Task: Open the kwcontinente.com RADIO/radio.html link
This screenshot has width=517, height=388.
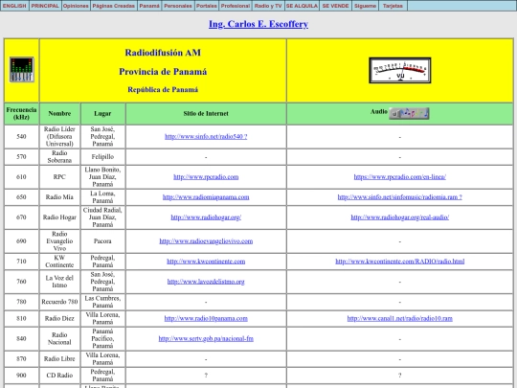Action: point(399,262)
